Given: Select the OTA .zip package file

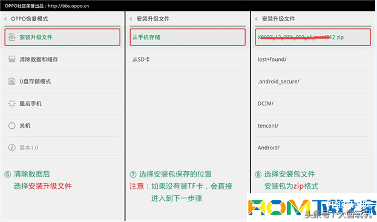Looking at the screenshot, I should 313,38.
